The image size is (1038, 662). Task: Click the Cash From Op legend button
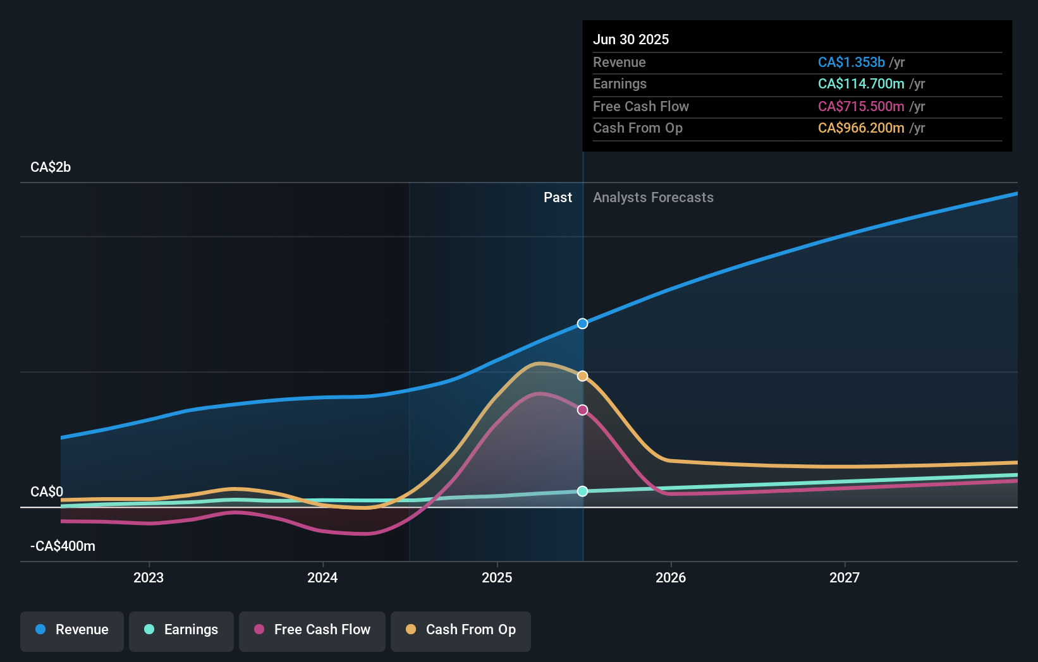pos(461,630)
